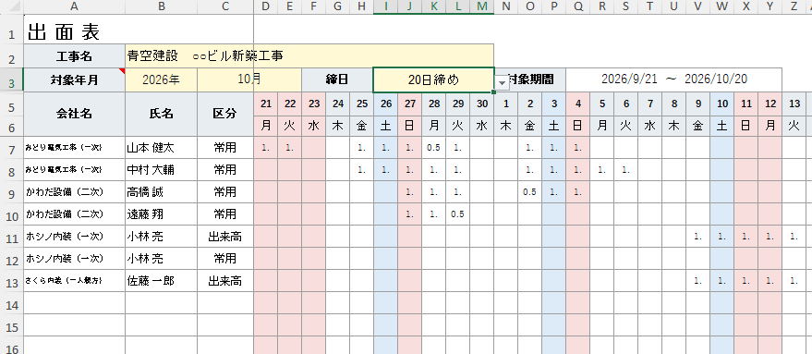
Task: Click the date header 9
Action: pos(698,104)
